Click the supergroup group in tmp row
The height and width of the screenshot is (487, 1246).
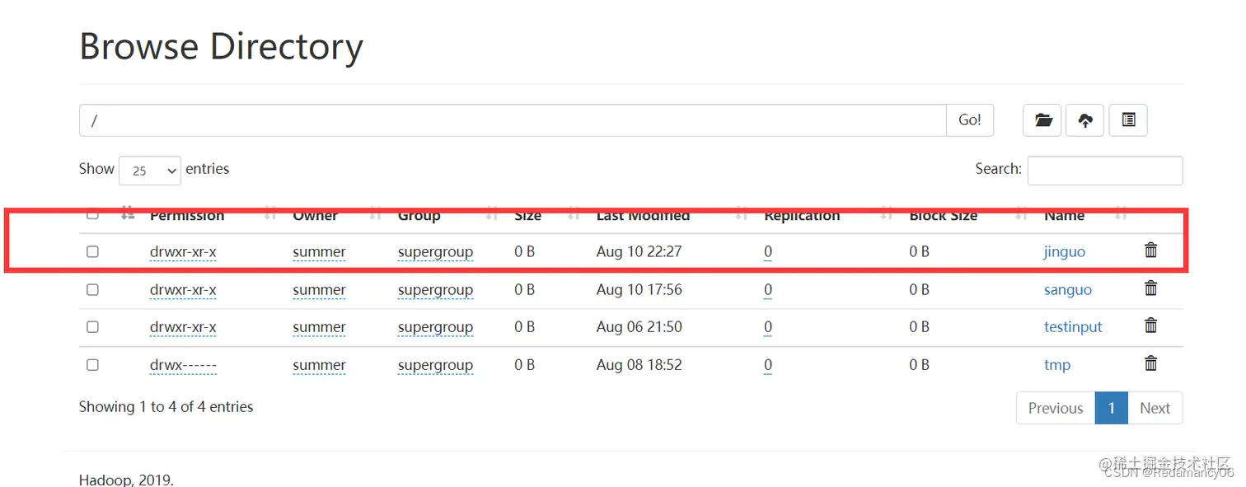pyautogui.click(x=435, y=364)
